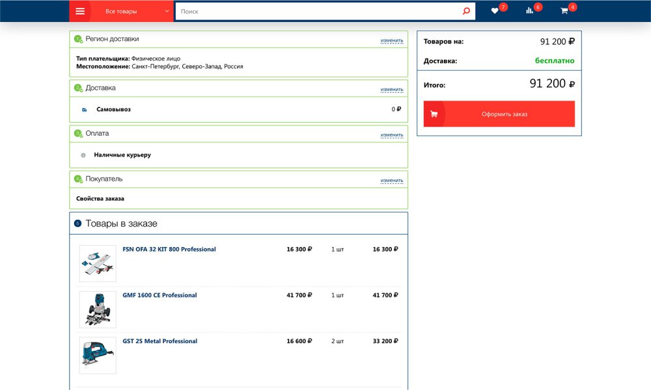Image resolution: width=651 pixels, height=390 pixels.
Task: Click the Самовывоз delivery truck icon
Action: pos(85,110)
